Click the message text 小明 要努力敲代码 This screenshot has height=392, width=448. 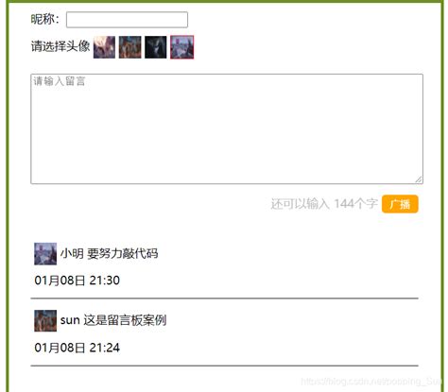(109, 253)
